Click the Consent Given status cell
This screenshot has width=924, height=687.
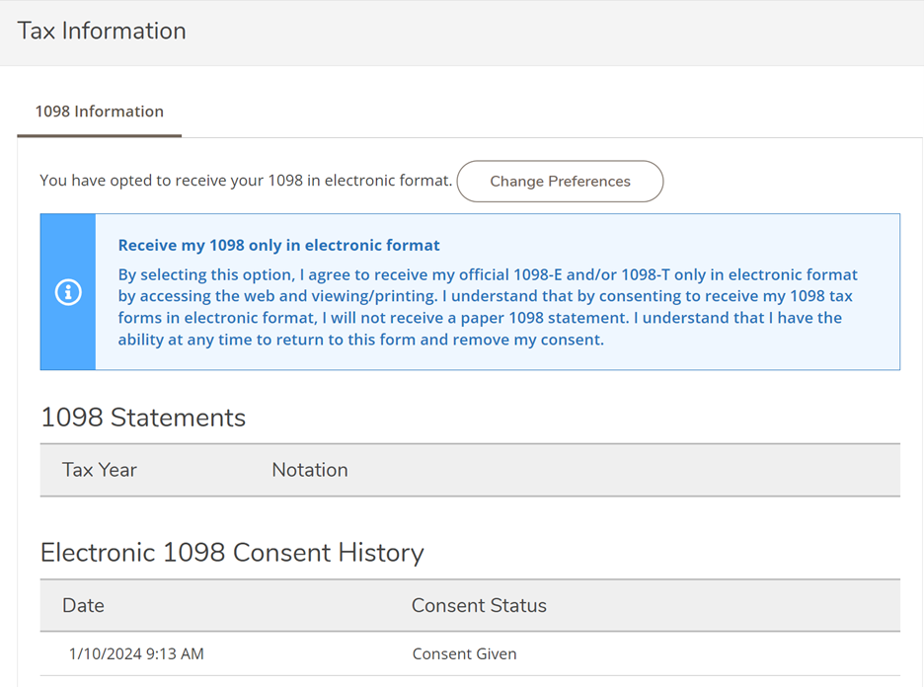tap(464, 653)
